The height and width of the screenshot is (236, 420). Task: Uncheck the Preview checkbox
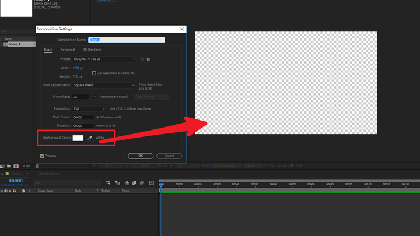(42, 156)
